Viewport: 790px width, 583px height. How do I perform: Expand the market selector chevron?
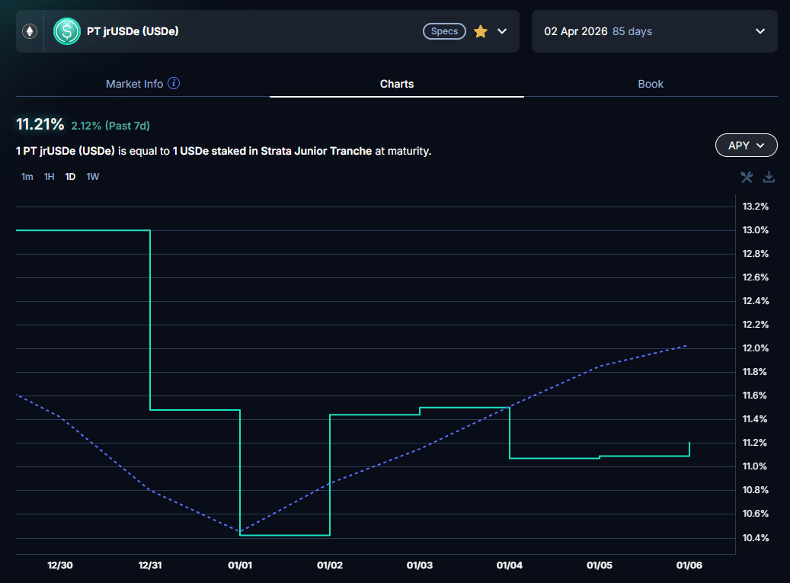pos(502,31)
